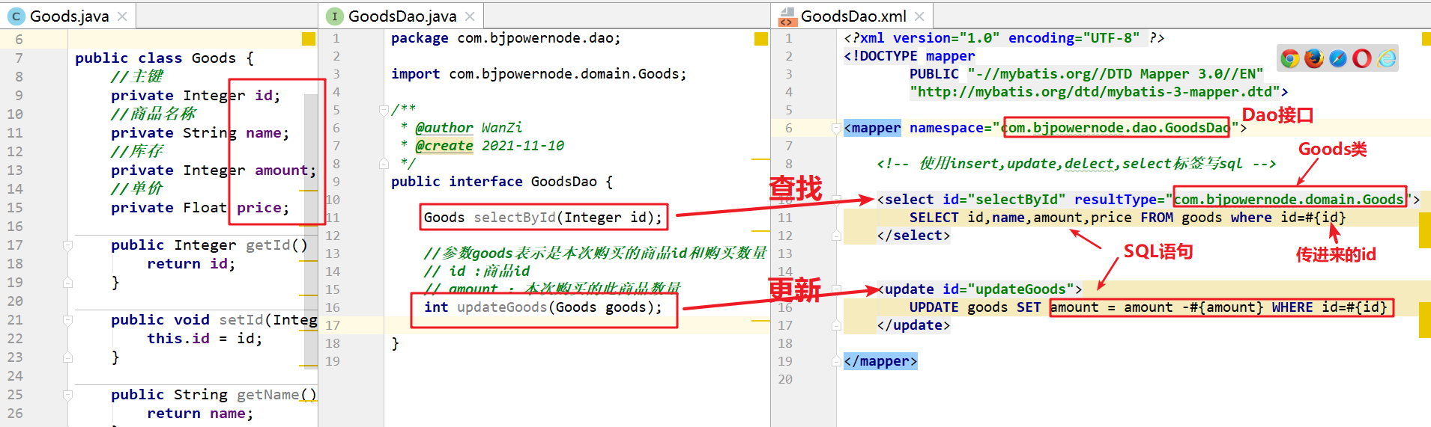Click the id="updateGoods" attribute in the XML
Screen dimensions: 1431x427
(1008, 289)
